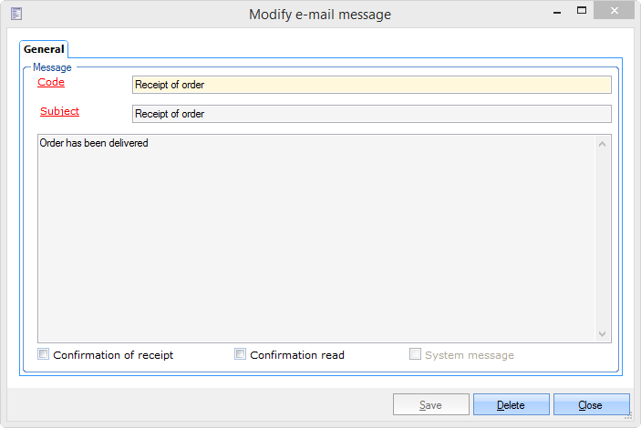Screen dimensions: 641x428
Task: Enable Confirmation of receipt checkbox
Action: tap(44, 354)
